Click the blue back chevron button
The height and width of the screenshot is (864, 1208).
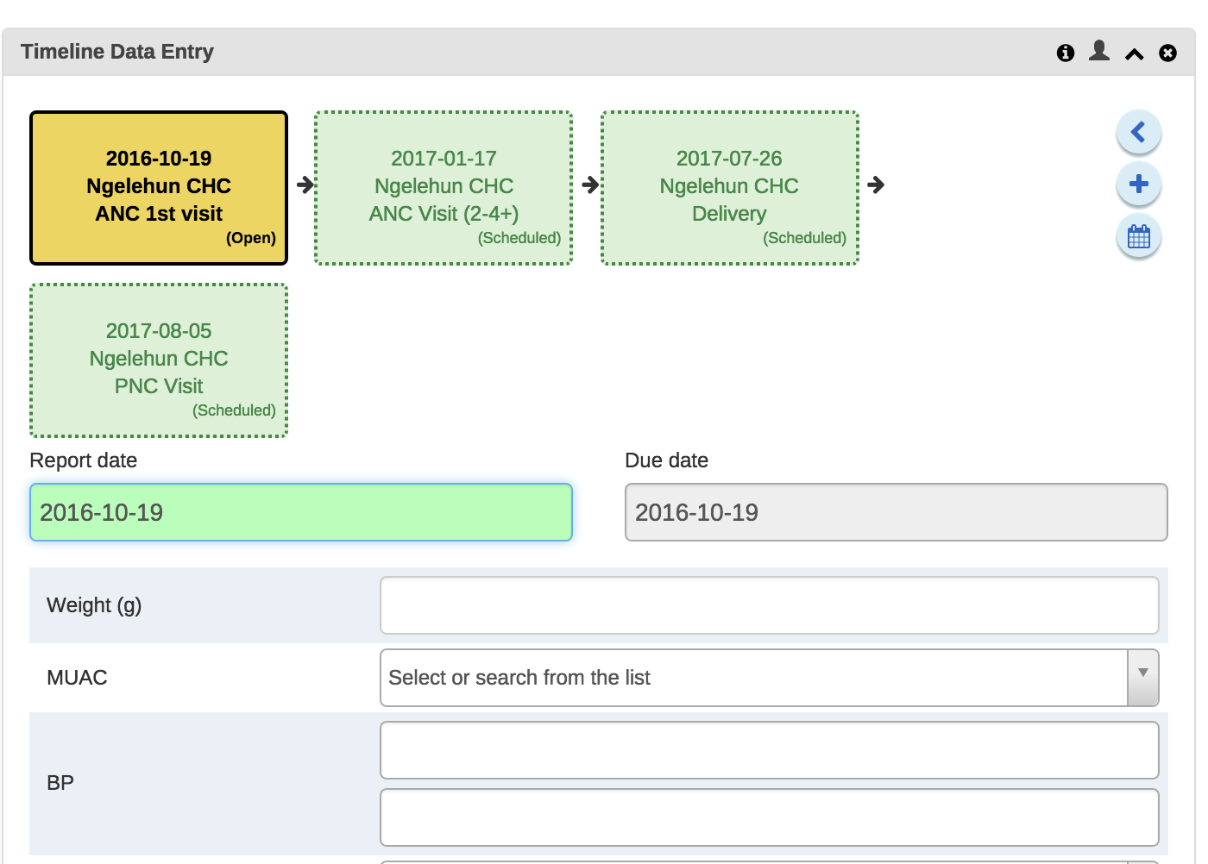(1138, 133)
